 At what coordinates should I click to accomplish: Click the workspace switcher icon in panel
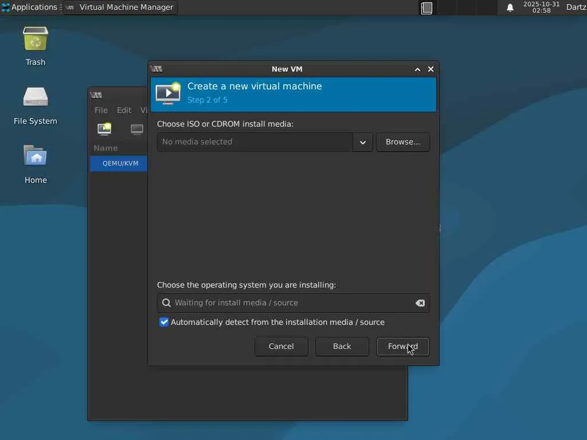[426, 8]
